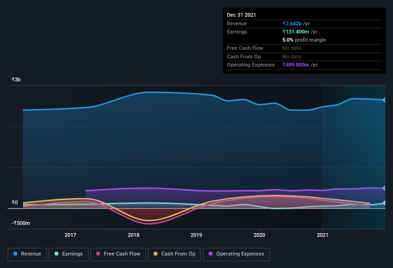Click the Cash From Op 'No data' value

pos(292,56)
